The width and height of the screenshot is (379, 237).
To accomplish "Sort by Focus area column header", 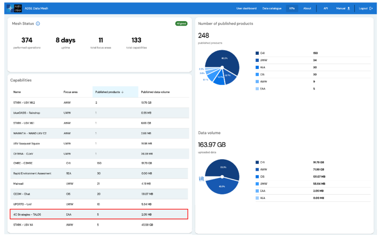I will [70, 92].
